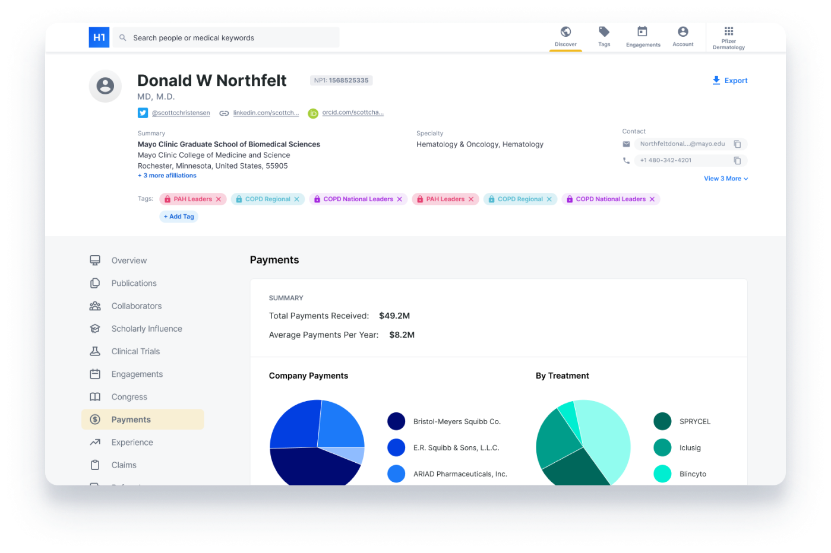Screen dimensions: 831x553
Task: Remove the first COPD National Leaders tag
Action: tap(400, 199)
